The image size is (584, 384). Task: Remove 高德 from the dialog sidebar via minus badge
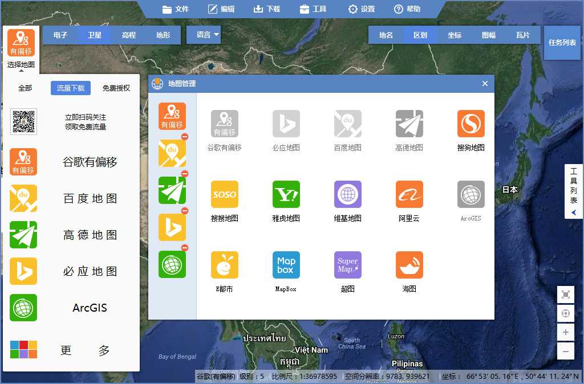coord(185,174)
